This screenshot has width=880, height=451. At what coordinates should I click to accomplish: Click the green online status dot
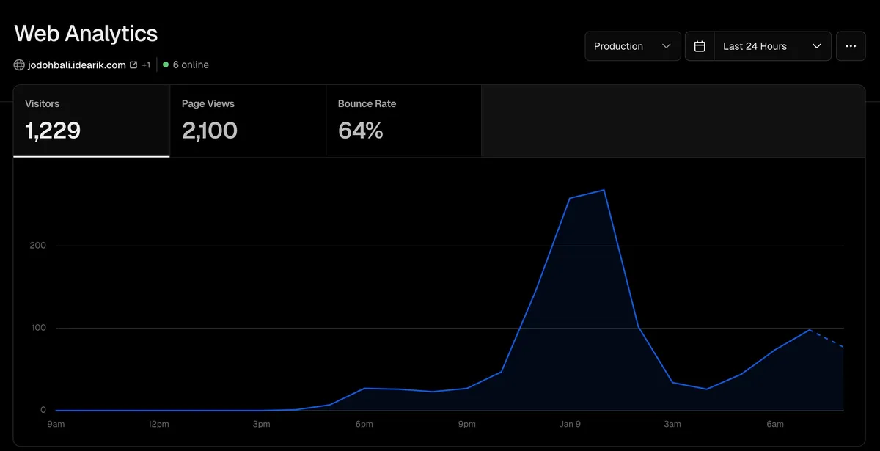click(x=166, y=65)
